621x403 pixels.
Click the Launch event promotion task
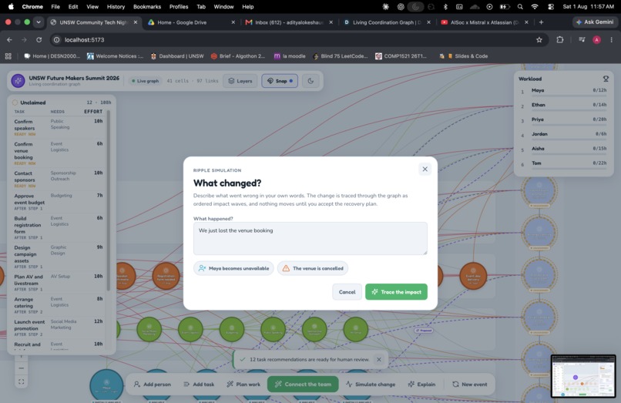click(59, 327)
